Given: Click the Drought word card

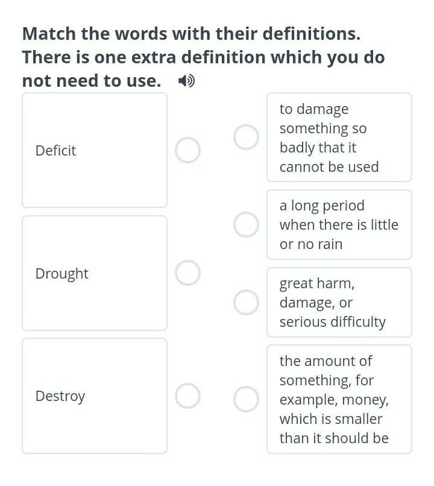Looking at the screenshot, I should point(95,273).
